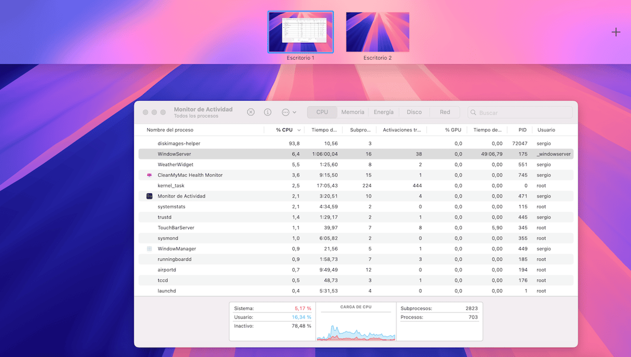Image resolution: width=631 pixels, height=357 pixels.
Task: Sort by the Usuario column header
Action: [546, 130]
